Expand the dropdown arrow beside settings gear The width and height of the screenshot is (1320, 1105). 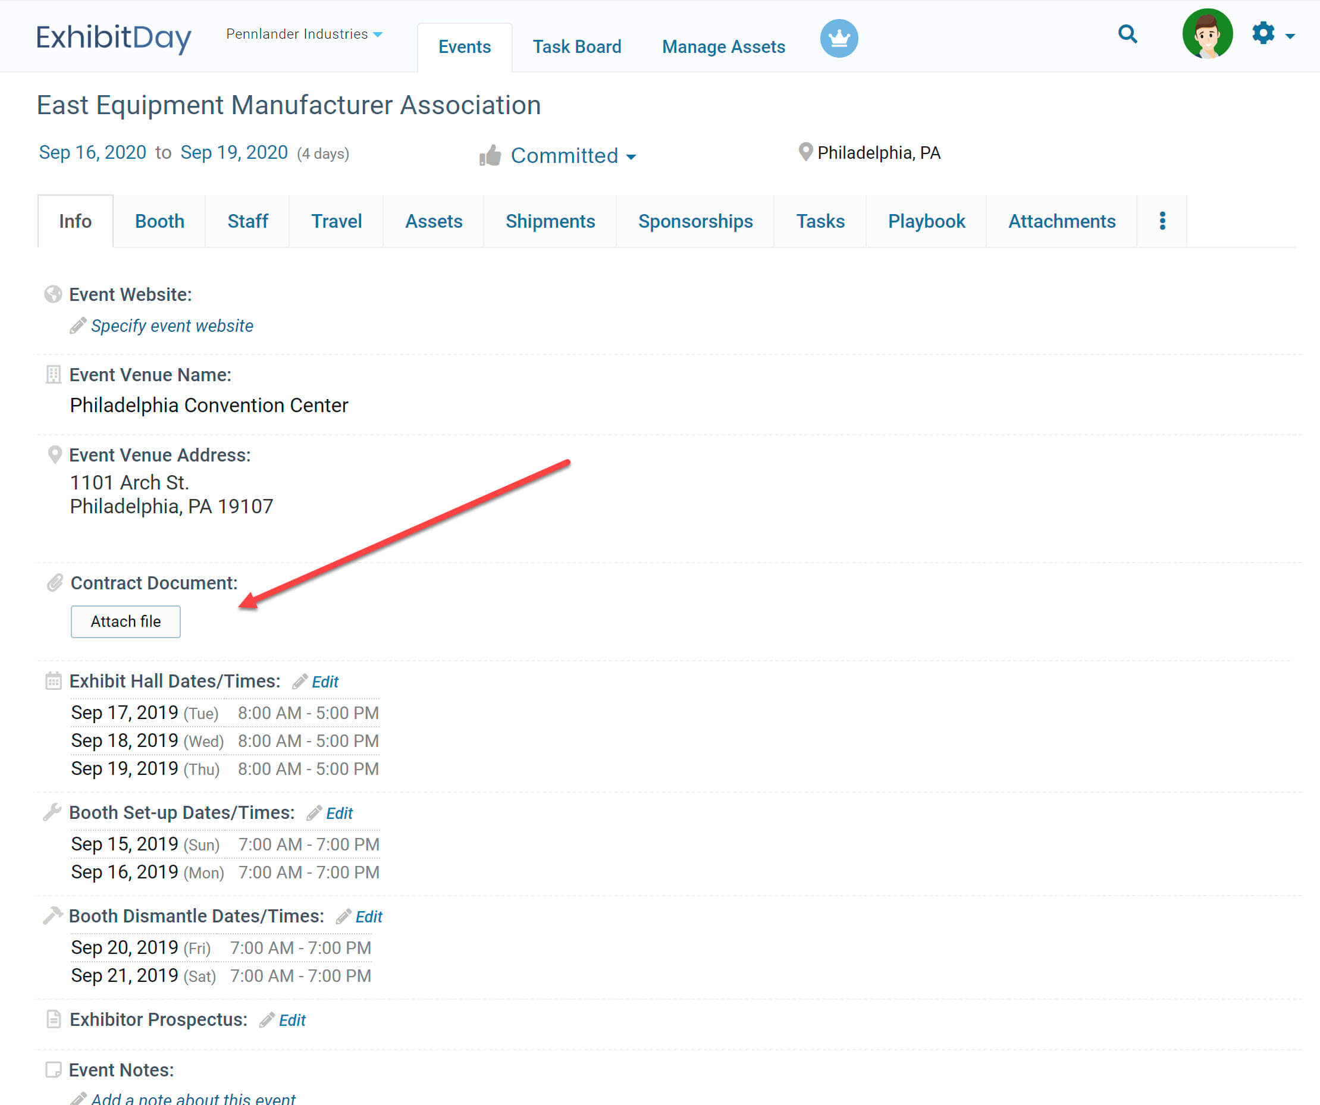(1290, 36)
